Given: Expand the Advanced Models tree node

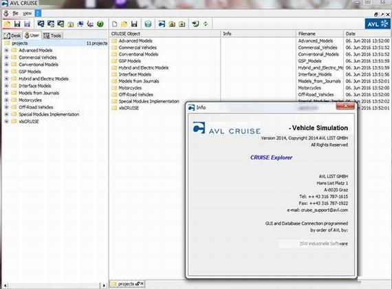Looking at the screenshot, I should click(6, 50).
